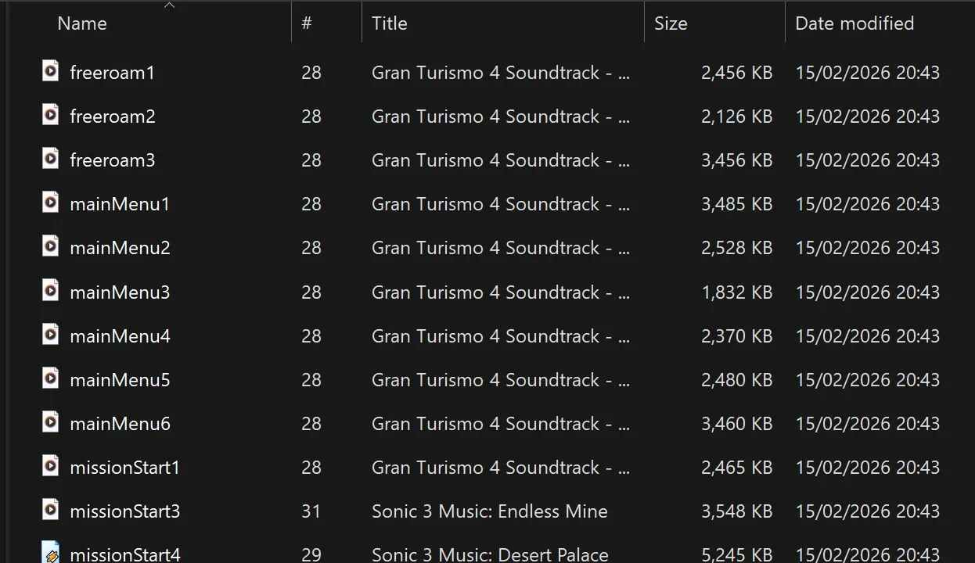This screenshot has height=563, width=975.
Task: Click track number 31 in missionStart3 row
Action: coord(311,511)
